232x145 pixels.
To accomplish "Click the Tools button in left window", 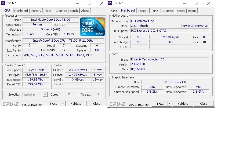I will [x=53, y=104].
